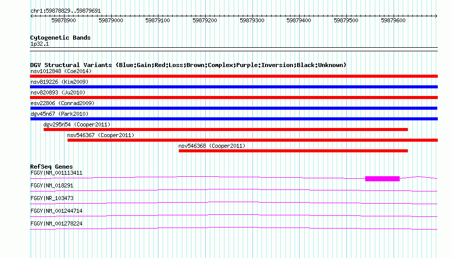Click ruler position 59879400
The width and height of the screenshot is (452, 258).
click(299, 20)
